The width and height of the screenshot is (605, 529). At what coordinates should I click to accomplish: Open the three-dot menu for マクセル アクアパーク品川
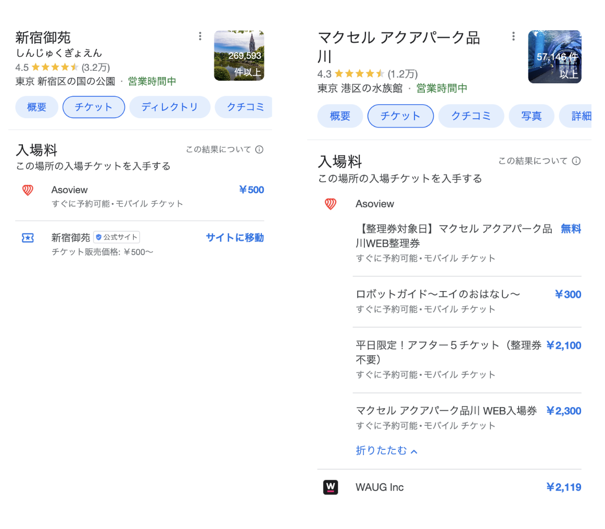(x=513, y=36)
